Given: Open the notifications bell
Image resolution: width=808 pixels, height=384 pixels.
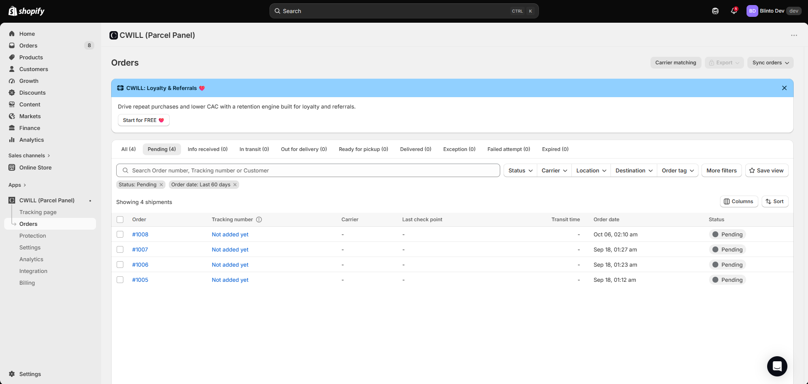Looking at the screenshot, I should pyautogui.click(x=734, y=11).
